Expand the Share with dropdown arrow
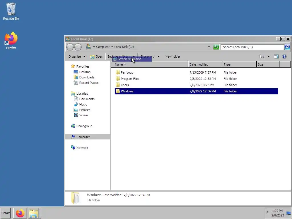The image size is (292, 219). [x=159, y=56]
